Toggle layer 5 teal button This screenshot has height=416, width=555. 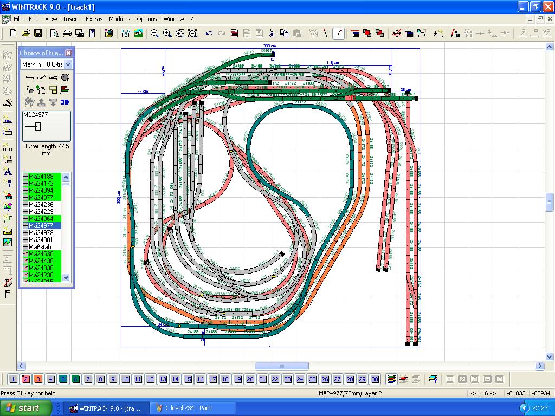(63, 379)
